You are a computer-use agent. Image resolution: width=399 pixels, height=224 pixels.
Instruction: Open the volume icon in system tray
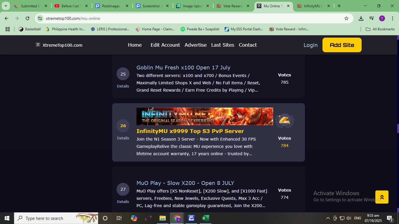point(348,218)
